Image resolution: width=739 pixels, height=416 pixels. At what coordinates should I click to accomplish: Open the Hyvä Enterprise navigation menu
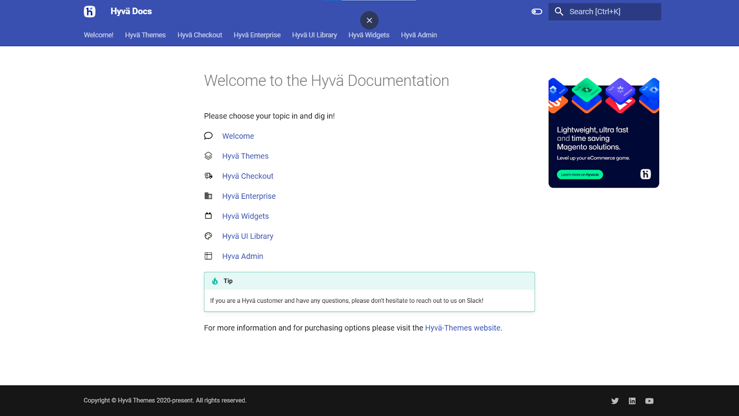pyautogui.click(x=257, y=35)
